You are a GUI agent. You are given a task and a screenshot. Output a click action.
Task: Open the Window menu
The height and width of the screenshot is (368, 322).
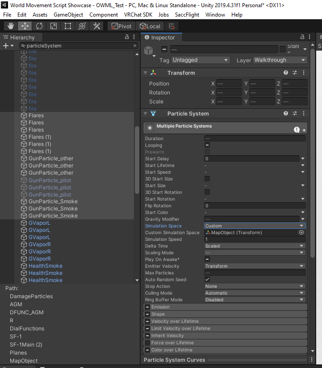(x=215, y=15)
